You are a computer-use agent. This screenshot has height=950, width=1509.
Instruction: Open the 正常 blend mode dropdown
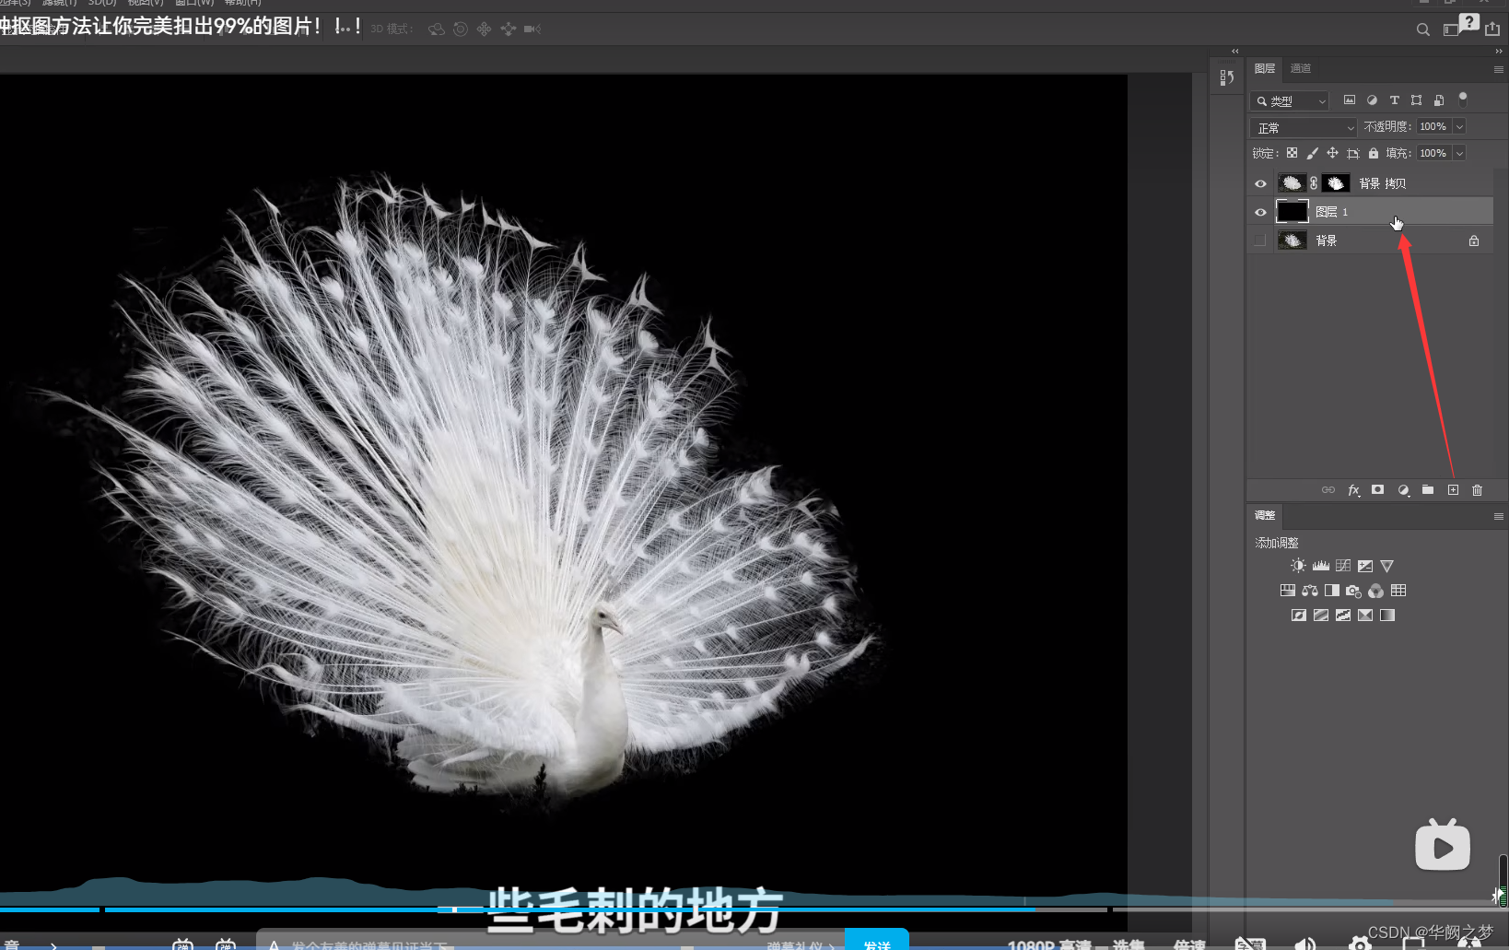[1304, 127]
